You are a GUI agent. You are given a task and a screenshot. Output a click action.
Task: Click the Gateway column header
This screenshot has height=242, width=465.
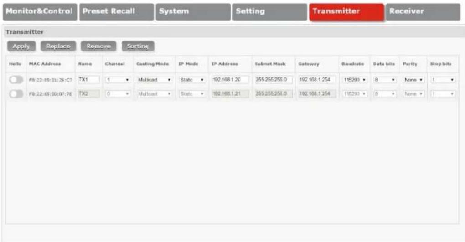point(309,64)
